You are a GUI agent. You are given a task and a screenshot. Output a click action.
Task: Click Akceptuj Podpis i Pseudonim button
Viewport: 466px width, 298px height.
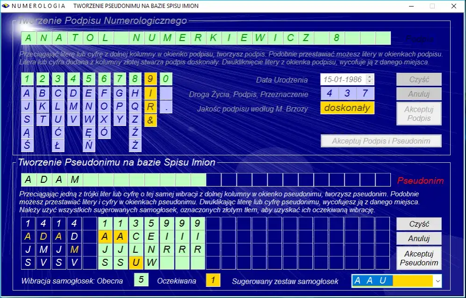coord(381,141)
